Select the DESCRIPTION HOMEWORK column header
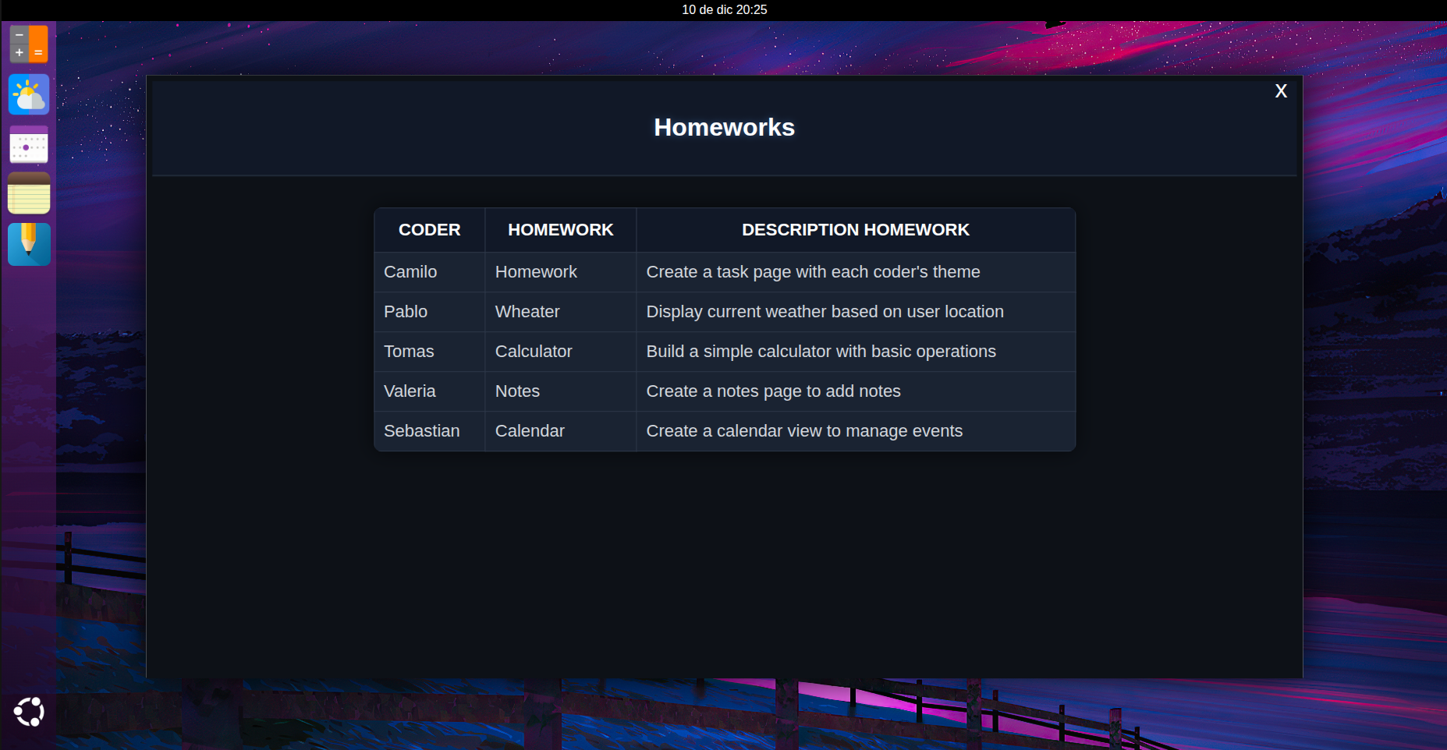This screenshot has height=750, width=1447. pos(855,230)
